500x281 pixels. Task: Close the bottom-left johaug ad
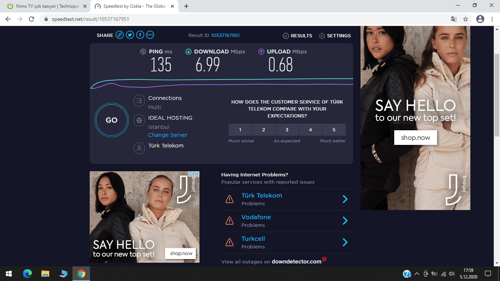click(x=197, y=174)
